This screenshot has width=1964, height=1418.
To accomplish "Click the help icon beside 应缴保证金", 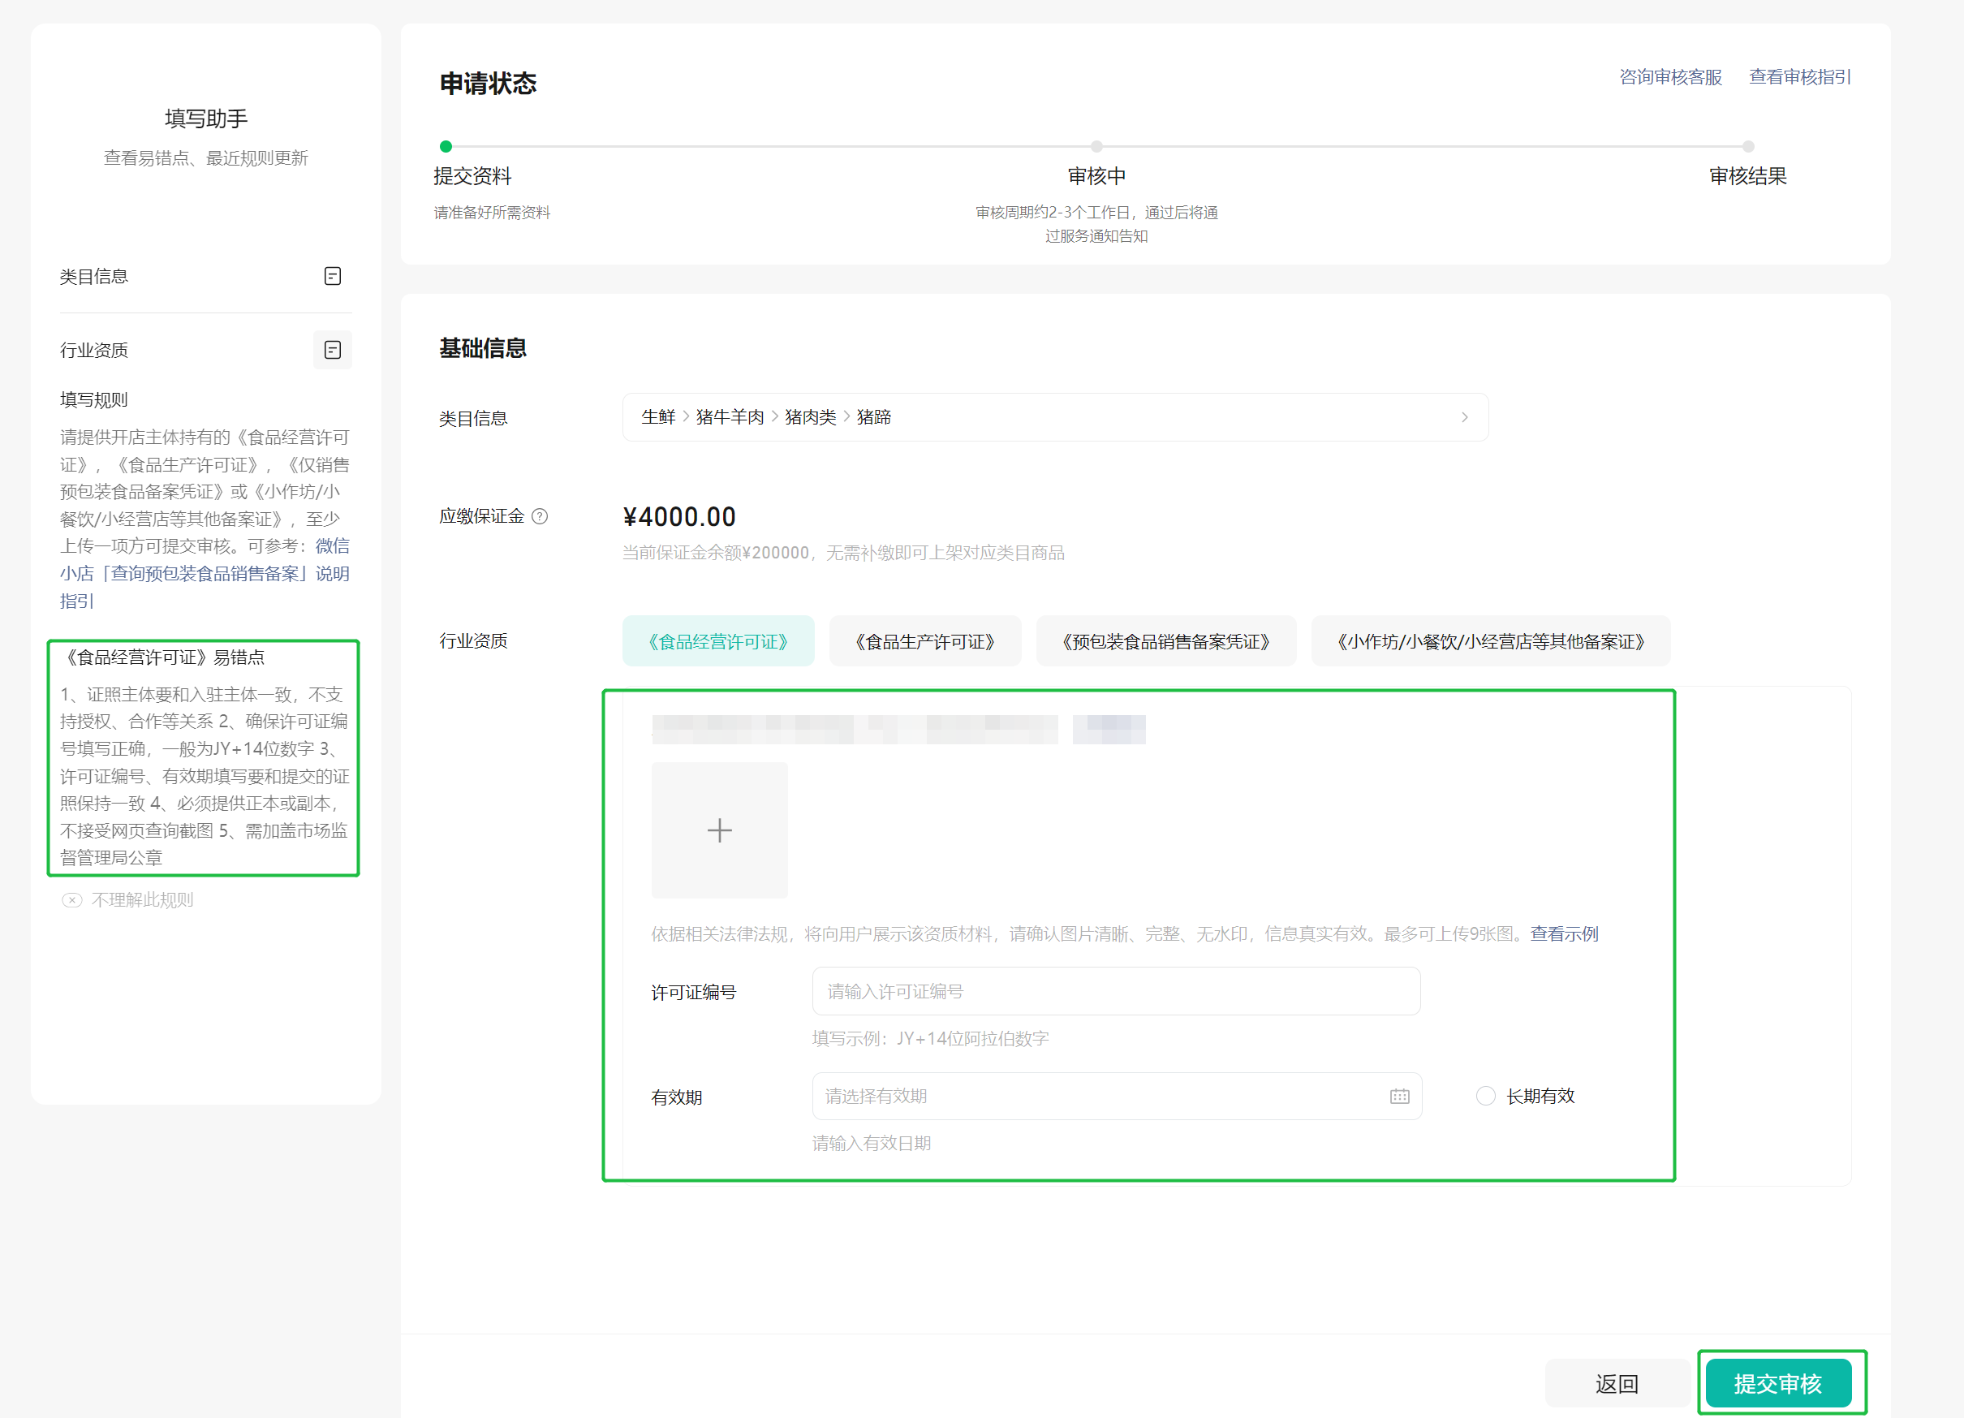I will click(541, 517).
